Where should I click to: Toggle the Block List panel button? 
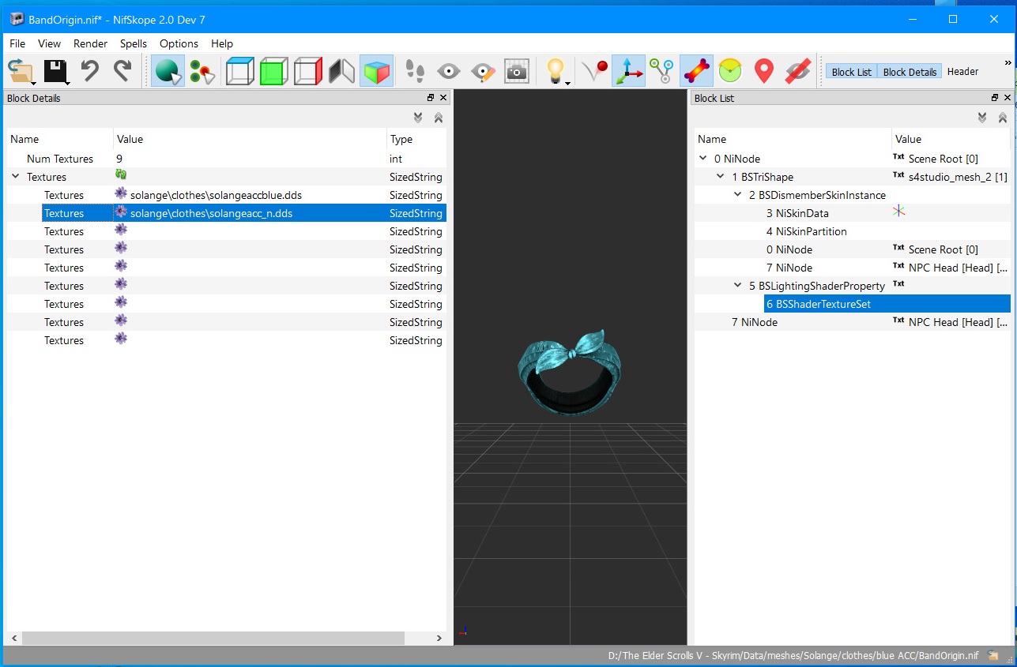pyautogui.click(x=852, y=72)
